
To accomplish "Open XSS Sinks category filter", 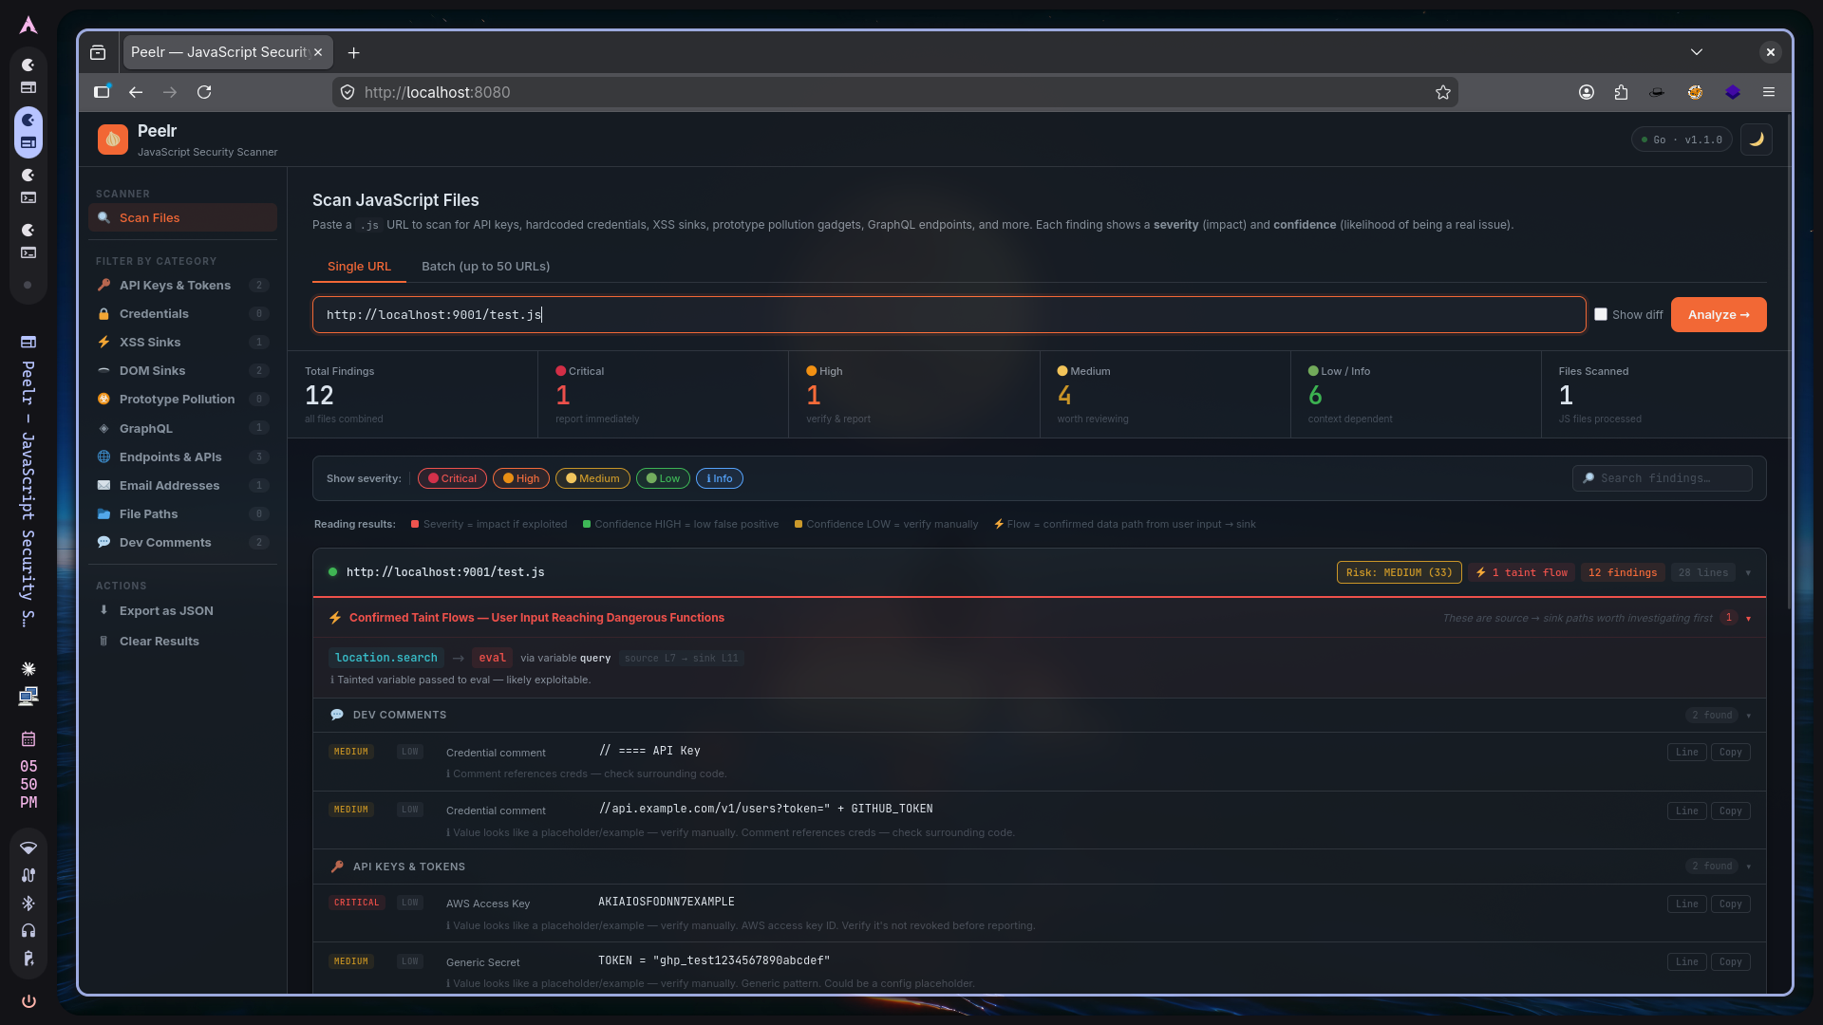I will tap(150, 342).
